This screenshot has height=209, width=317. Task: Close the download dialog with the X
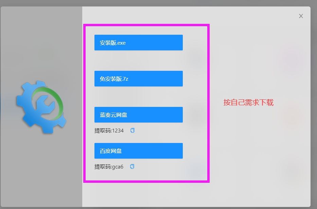pos(301,16)
